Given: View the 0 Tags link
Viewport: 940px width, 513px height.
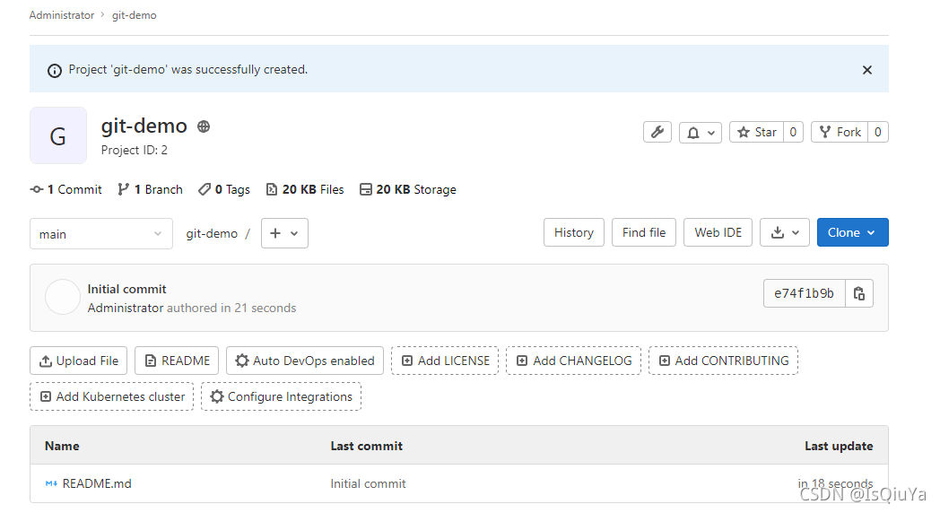Looking at the screenshot, I should tap(224, 189).
